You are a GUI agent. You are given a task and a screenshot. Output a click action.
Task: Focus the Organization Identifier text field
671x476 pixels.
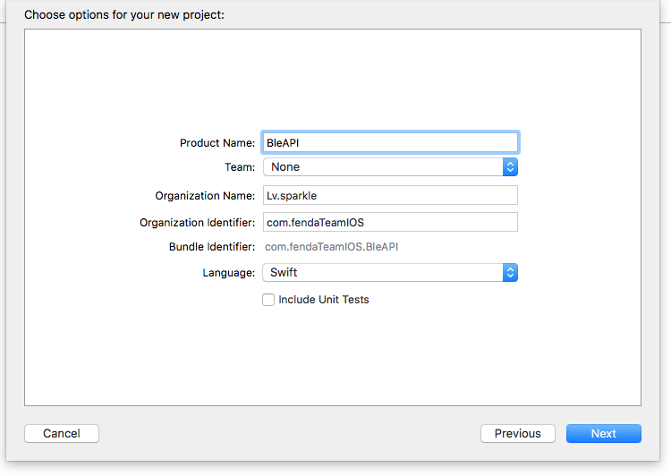tap(390, 222)
